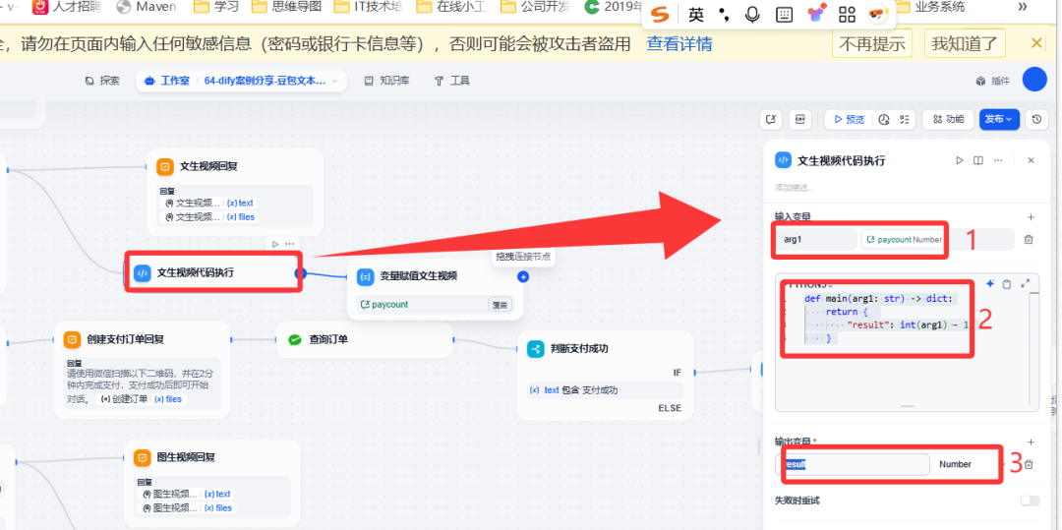
Task: Click the AI code generator sparkle icon
Action: [990, 284]
